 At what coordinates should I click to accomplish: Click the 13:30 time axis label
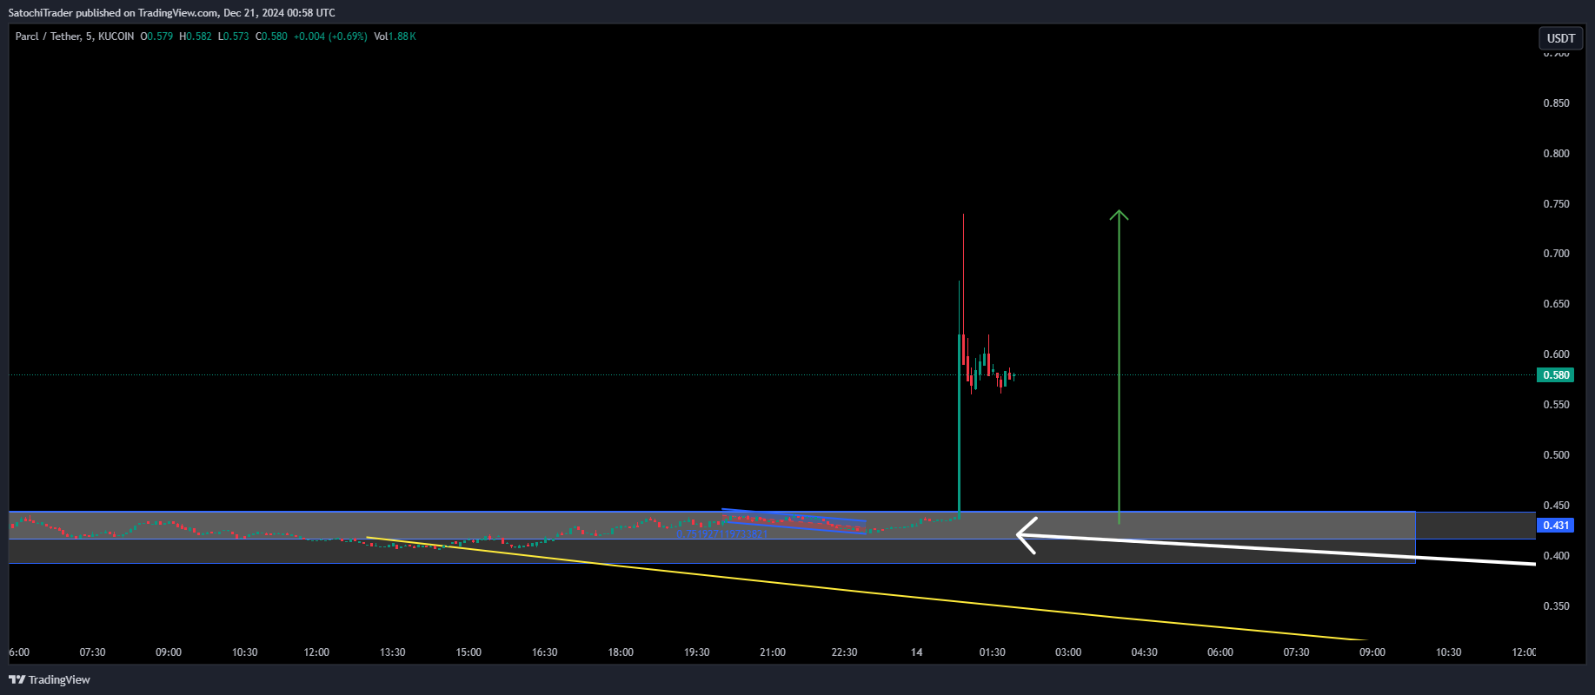[393, 652]
